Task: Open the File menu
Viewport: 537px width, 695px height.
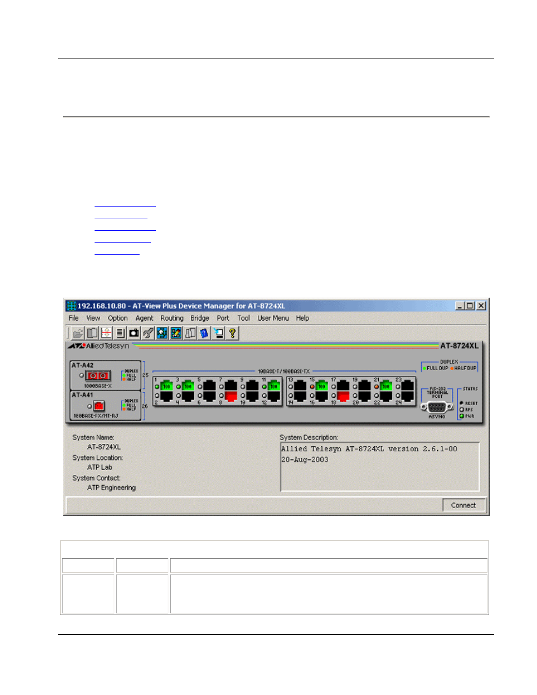Action: tap(74, 318)
